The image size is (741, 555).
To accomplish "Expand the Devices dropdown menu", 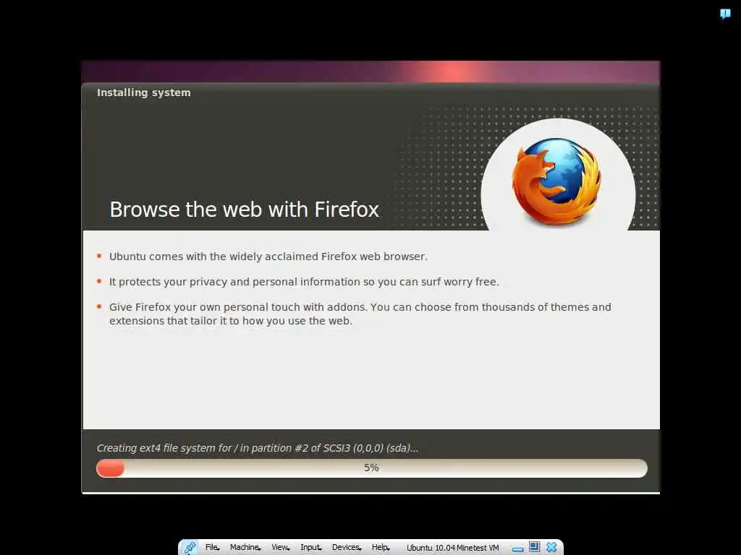I will point(347,547).
